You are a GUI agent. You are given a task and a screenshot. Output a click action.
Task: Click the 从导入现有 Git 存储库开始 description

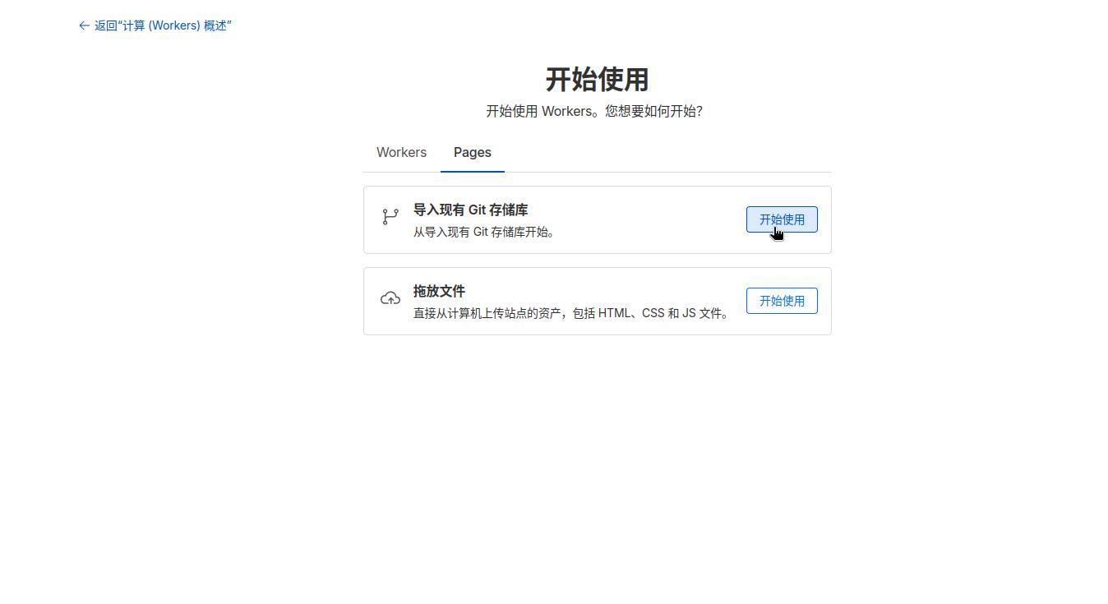(x=485, y=233)
